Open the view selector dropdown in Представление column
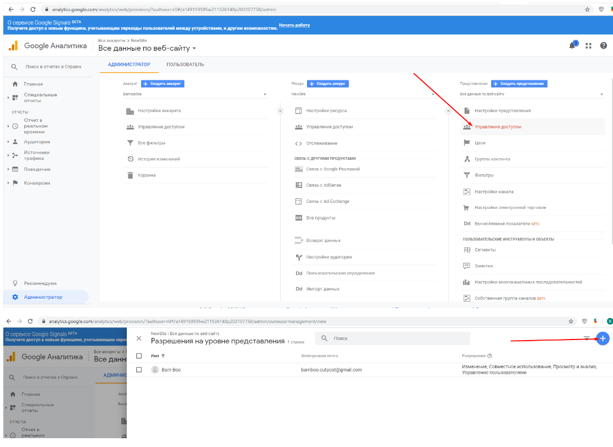This screenshot has height=447, width=613. click(531, 94)
